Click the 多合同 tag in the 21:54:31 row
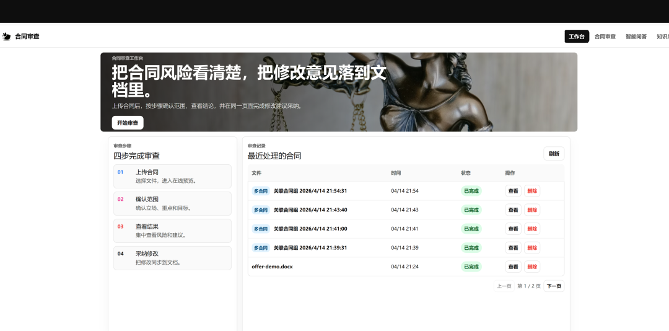This screenshot has width=669, height=331. [x=261, y=191]
